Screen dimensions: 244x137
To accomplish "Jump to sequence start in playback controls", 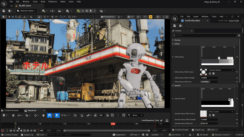I will coord(11,131).
